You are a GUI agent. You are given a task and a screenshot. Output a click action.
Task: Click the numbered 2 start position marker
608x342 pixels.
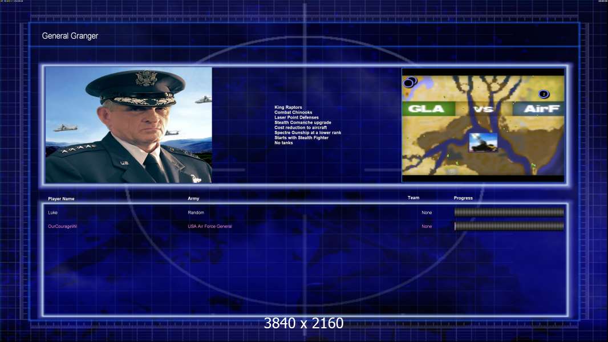click(544, 94)
